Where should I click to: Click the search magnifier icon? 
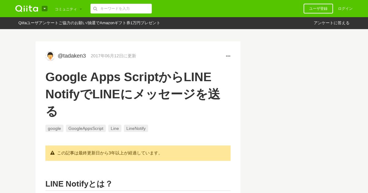point(95,9)
